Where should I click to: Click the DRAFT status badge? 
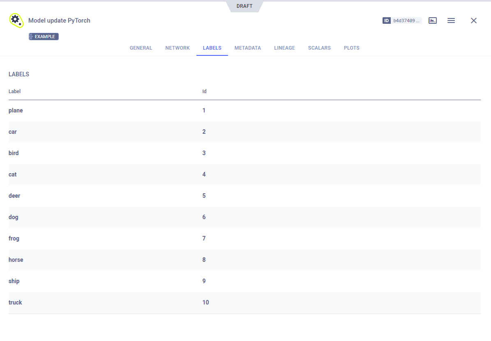click(244, 6)
